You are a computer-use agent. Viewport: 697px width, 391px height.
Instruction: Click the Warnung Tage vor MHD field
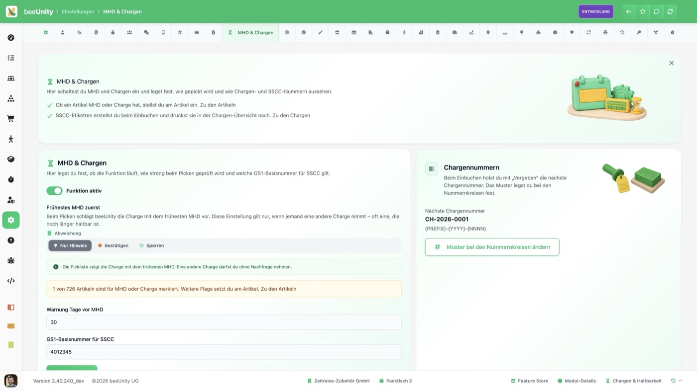click(x=224, y=322)
